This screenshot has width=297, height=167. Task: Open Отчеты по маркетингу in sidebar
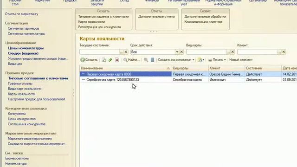tap(21, 14)
